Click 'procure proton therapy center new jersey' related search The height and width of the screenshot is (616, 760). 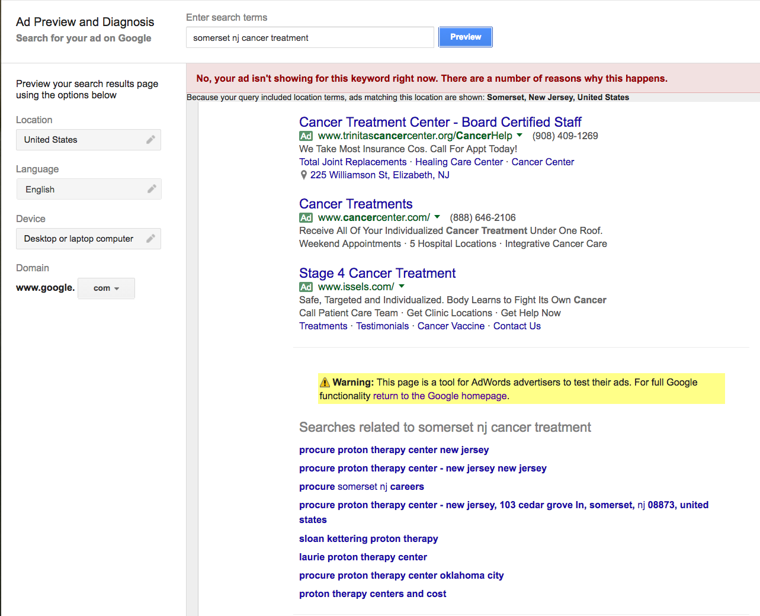click(394, 450)
